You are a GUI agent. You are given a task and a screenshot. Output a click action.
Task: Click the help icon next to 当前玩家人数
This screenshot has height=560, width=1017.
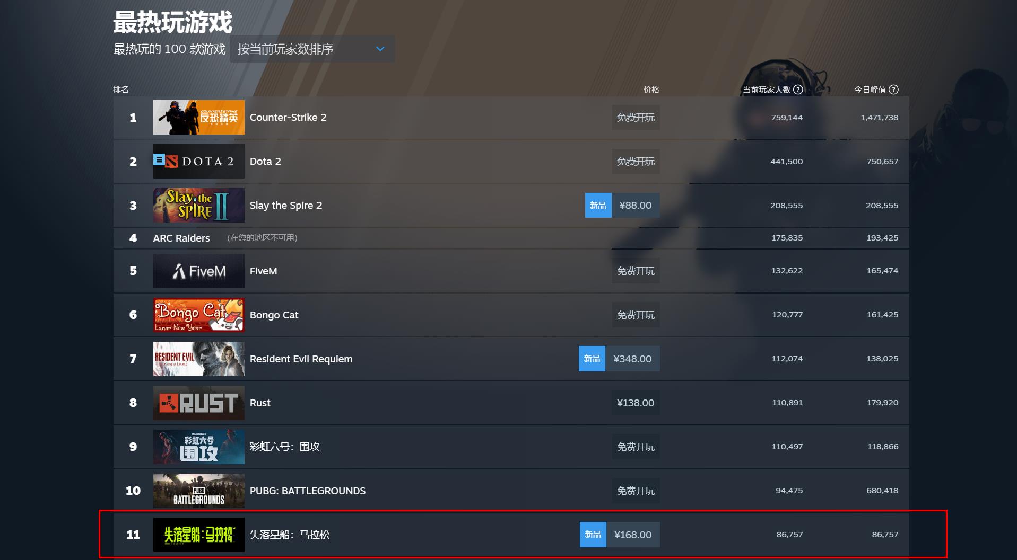798,90
